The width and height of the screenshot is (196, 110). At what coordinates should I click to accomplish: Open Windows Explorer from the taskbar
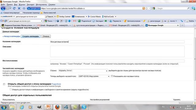click(12, 107)
